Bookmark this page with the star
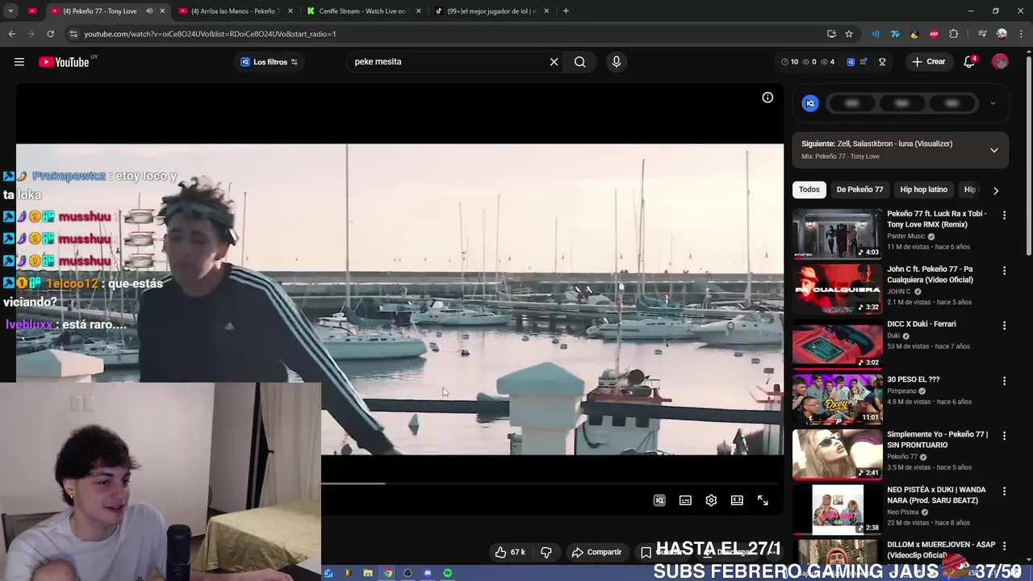Viewport: 1033px width, 581px height. click(x=849, y=34)
